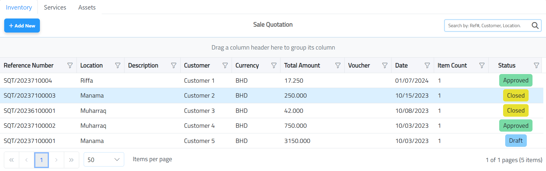
Task: Open filter for Currency column
Action: point(274,65)
